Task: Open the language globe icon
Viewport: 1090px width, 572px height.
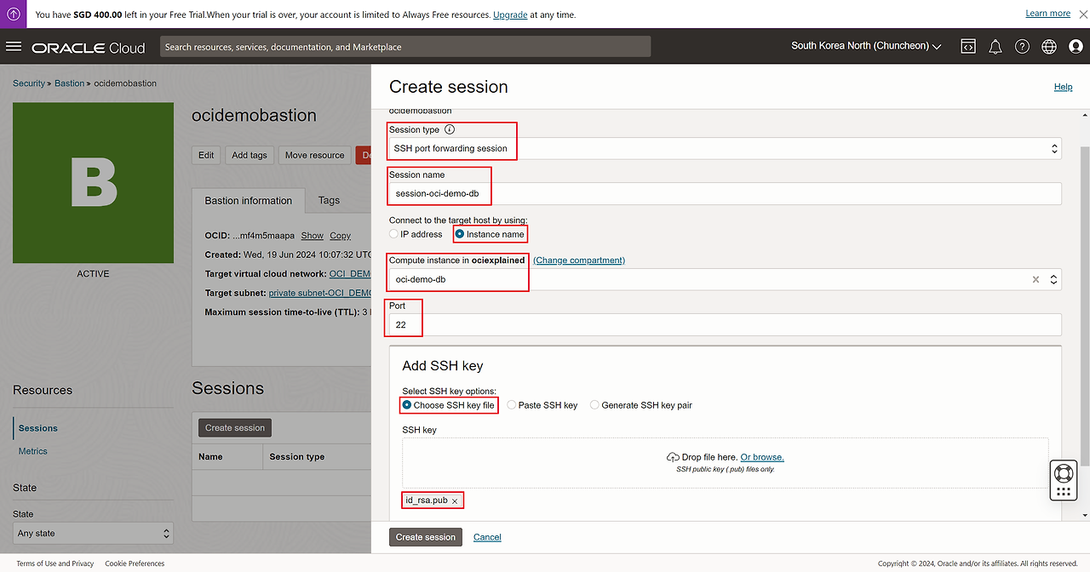Action: 1049,47
